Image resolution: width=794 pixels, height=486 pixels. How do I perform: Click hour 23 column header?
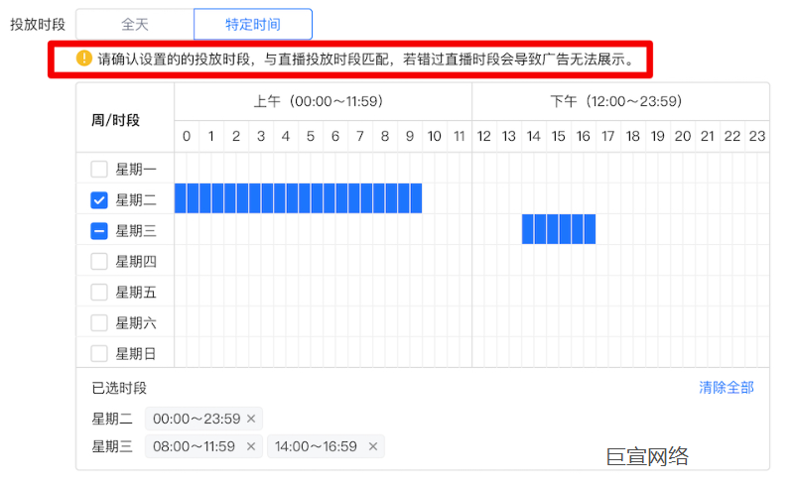pos(757,136)
